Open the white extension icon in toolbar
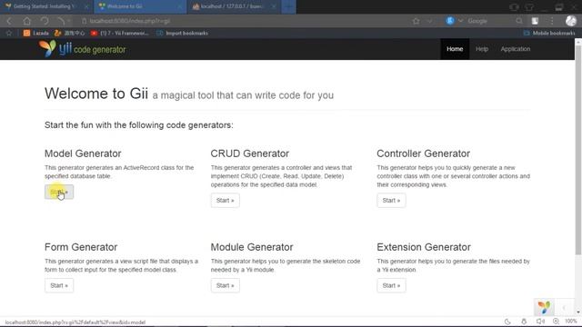 535,21
